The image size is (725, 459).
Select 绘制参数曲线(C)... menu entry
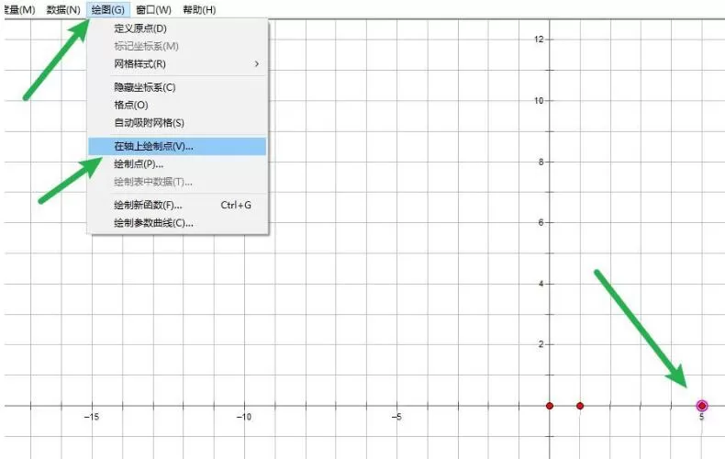click(x=177, y=223)
